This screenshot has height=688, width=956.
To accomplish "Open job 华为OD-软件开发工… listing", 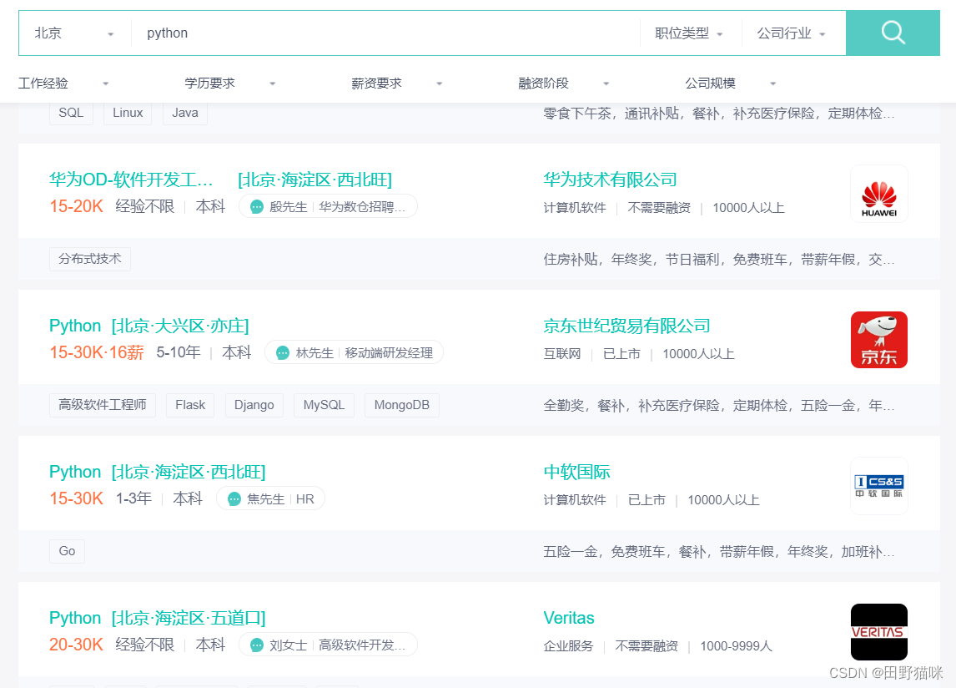I will 131,180.
